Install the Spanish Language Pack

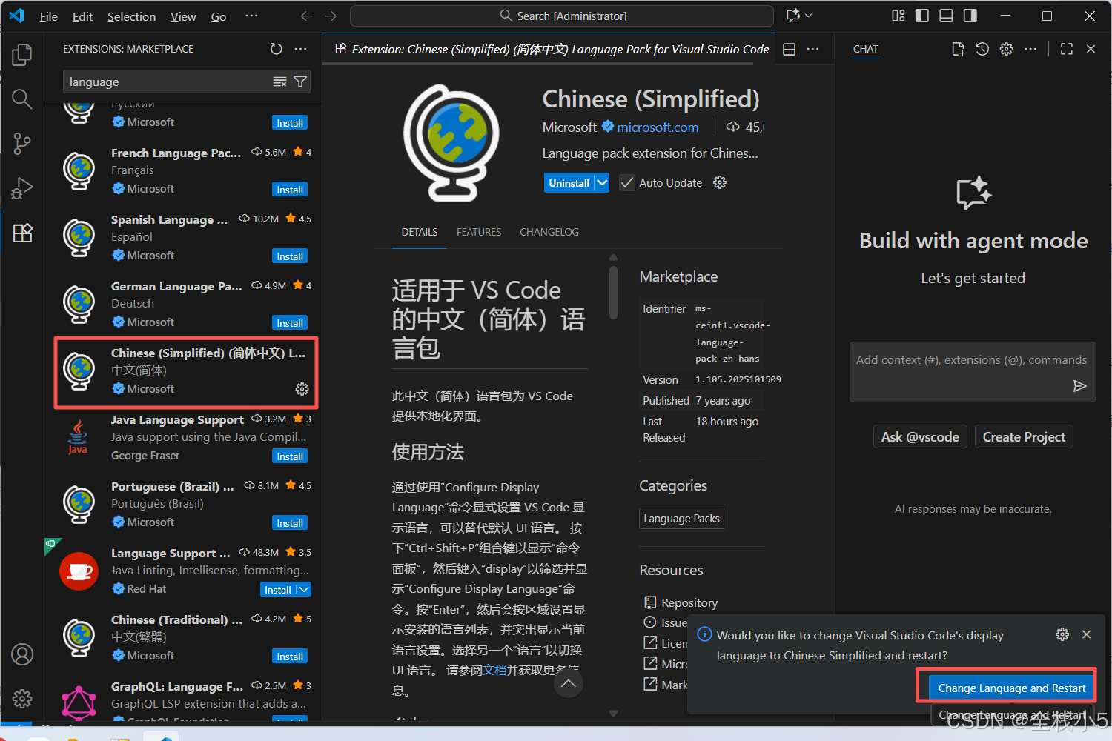[x=290, y=256]
